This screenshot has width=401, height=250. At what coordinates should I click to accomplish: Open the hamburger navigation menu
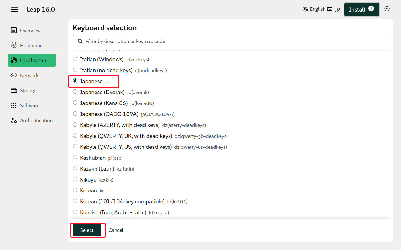(14, 9)
